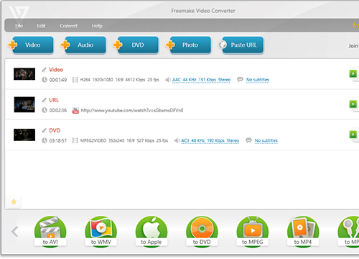This screenshot has width=359, height=259.
Task: Play the Video row with green button
Action: 353,73
